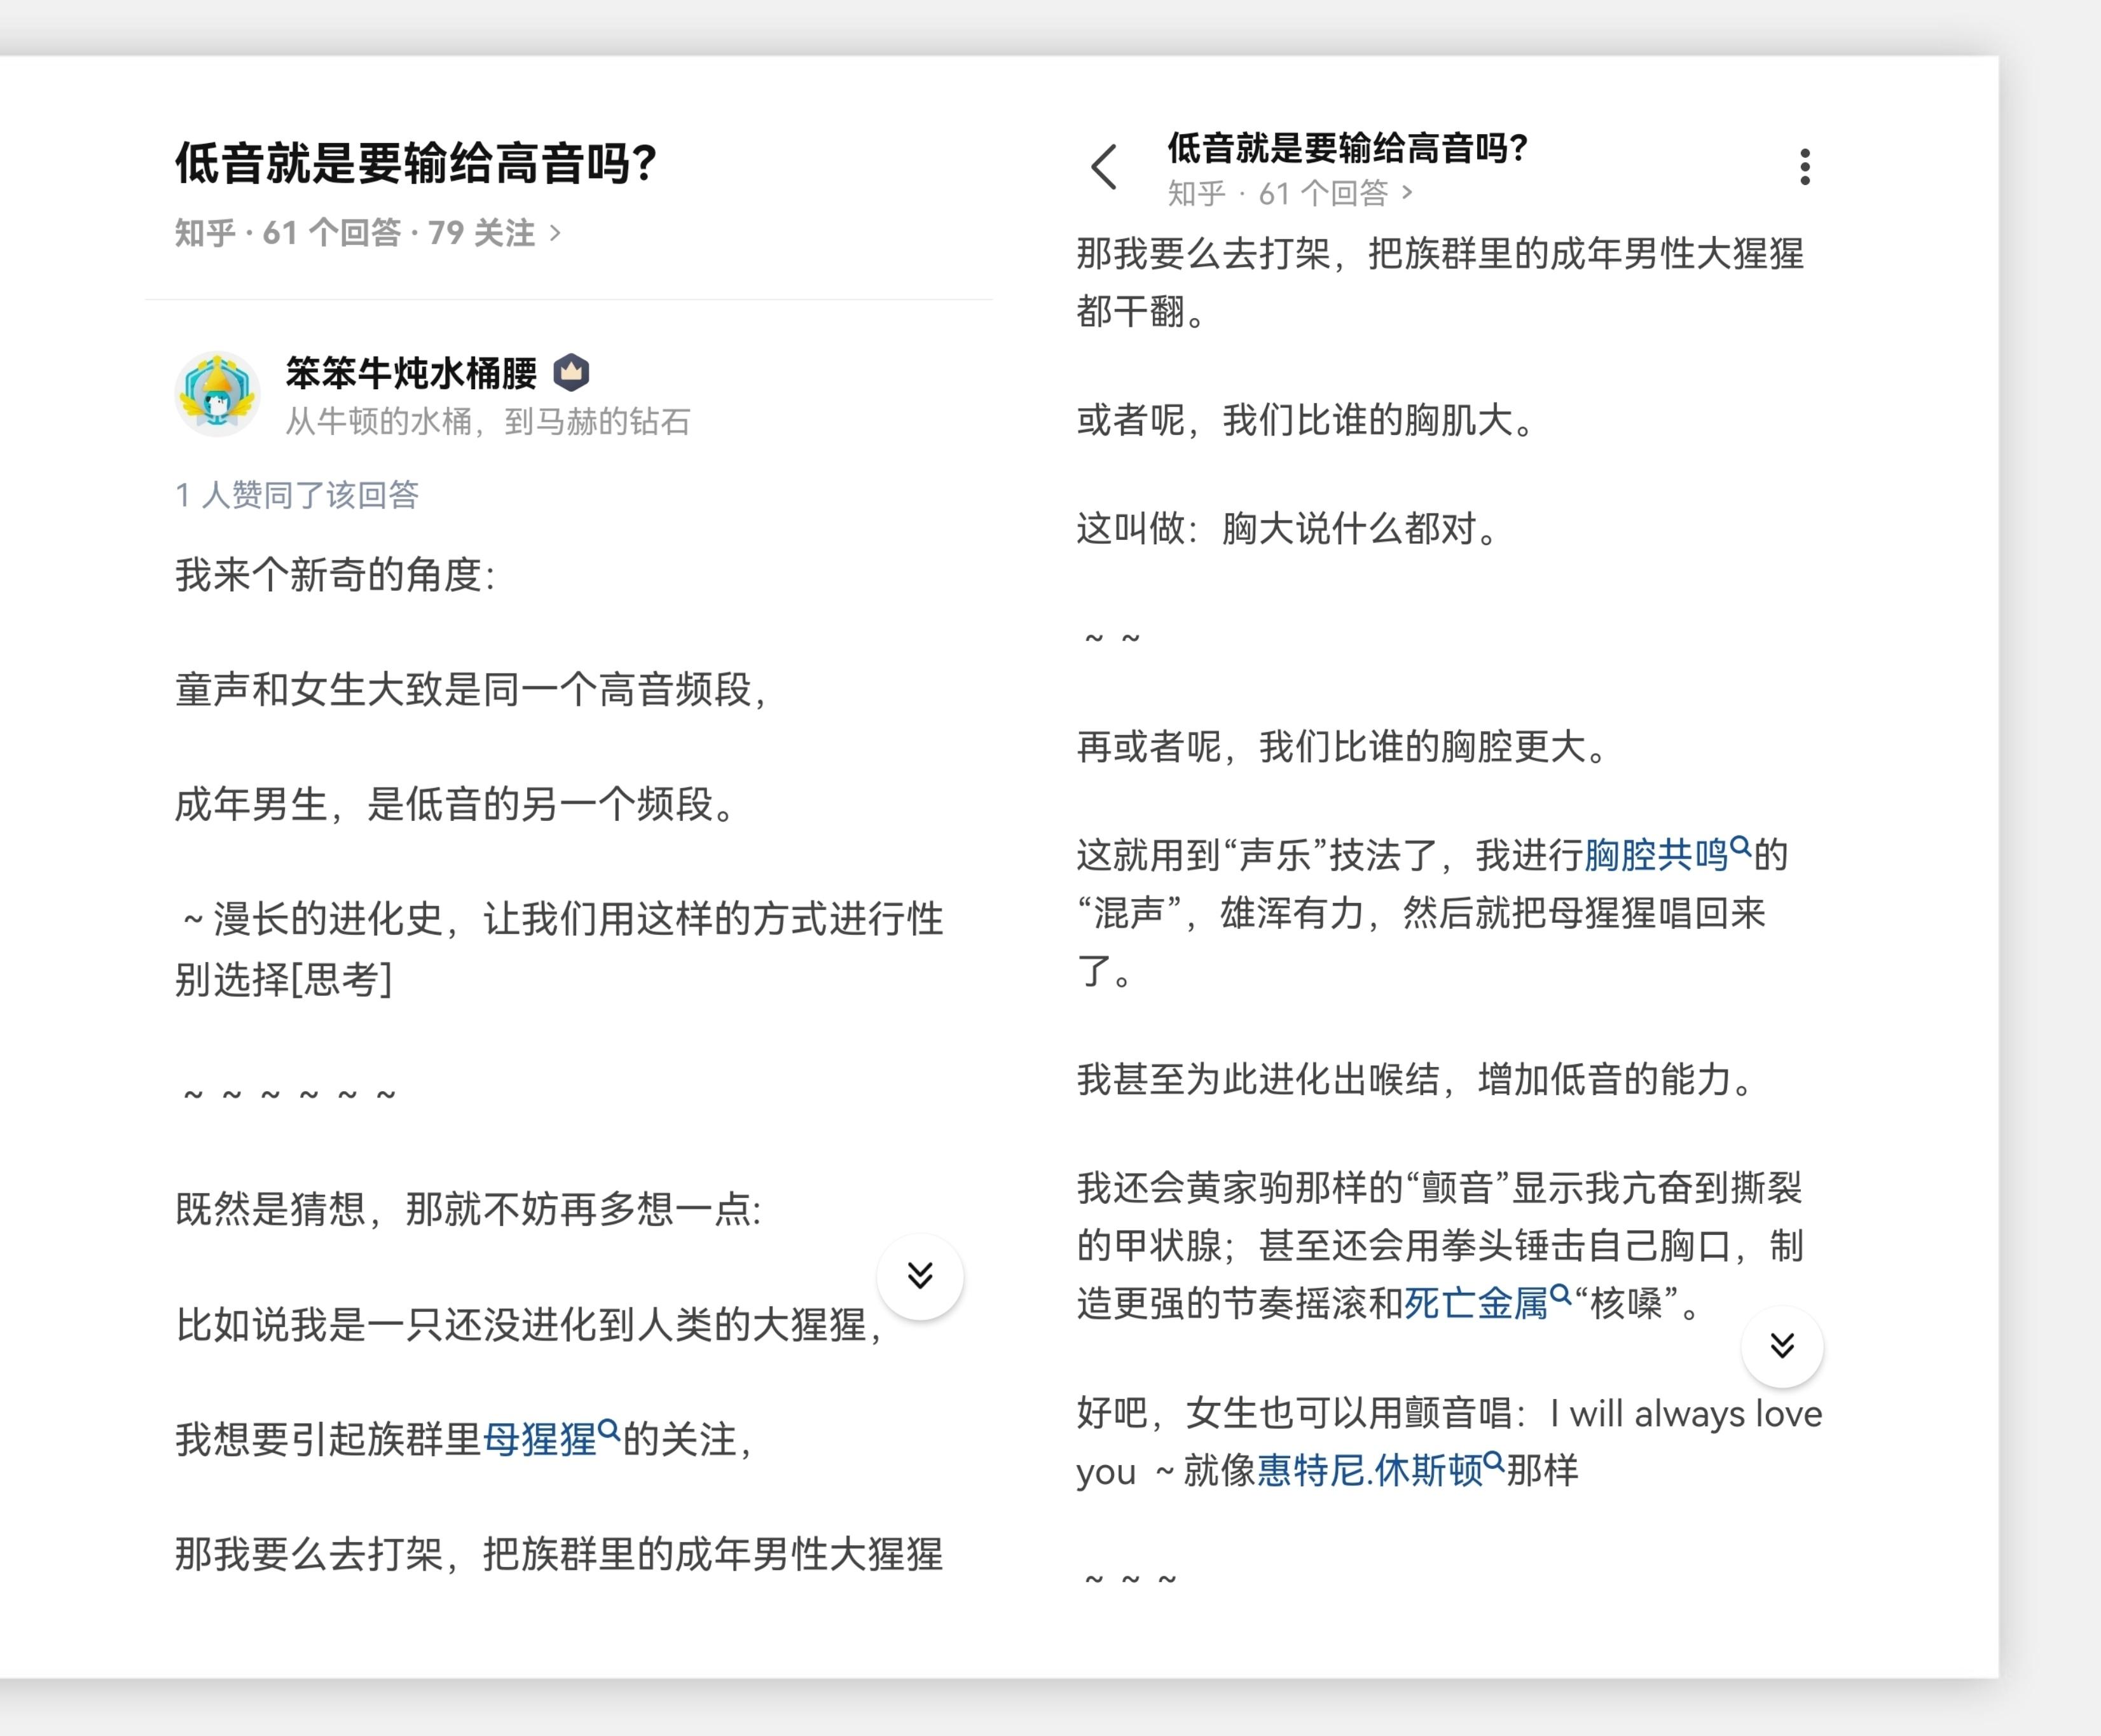Tap the double-chevron down button on left page
The height and width of the screenshot is (1736, 2101).
coord(920,1276)
